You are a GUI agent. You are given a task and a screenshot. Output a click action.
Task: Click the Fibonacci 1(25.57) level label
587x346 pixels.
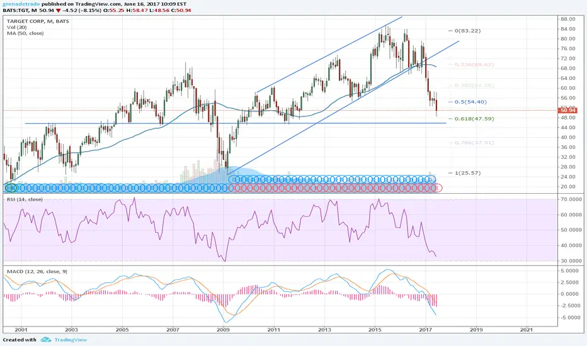pos(467,173)
